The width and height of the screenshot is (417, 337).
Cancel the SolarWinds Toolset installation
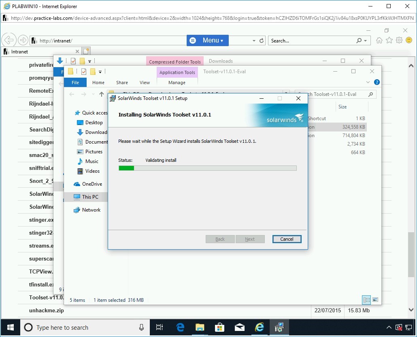(x=287, y=239)
